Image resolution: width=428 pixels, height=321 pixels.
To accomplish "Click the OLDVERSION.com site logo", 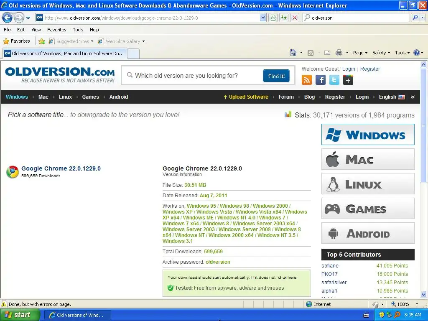I will [x=60, y=75].
